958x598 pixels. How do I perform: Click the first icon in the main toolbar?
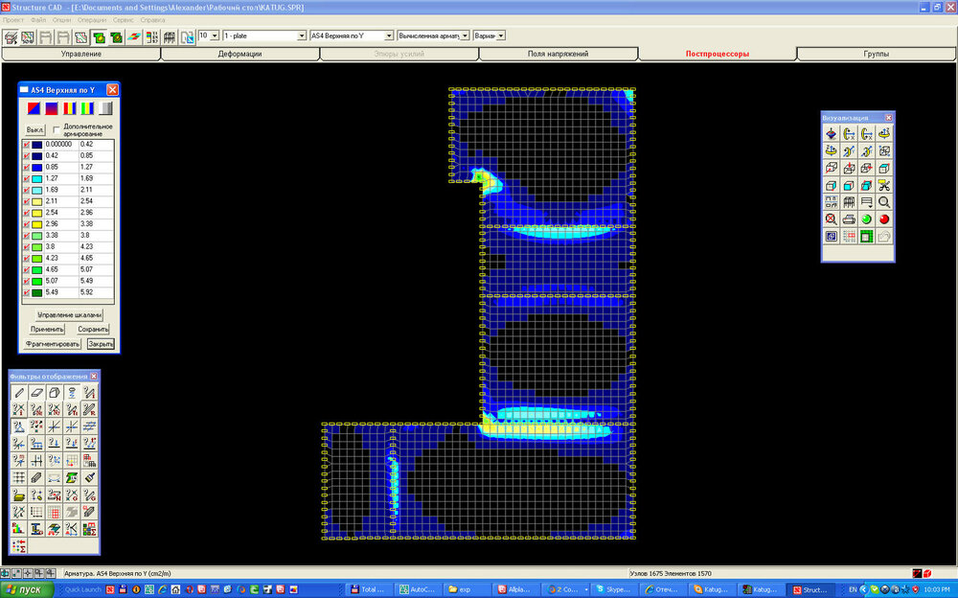point(11,36)
